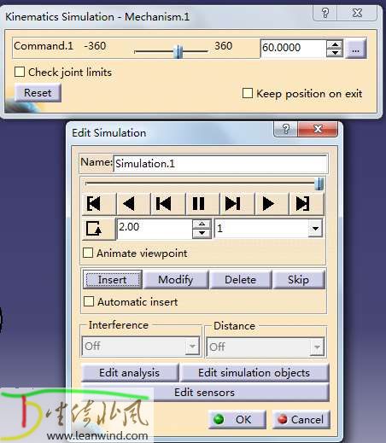This screenshot has width=386, height=443.
Task: Click the Skip button
Action: [x=298, y=280]
